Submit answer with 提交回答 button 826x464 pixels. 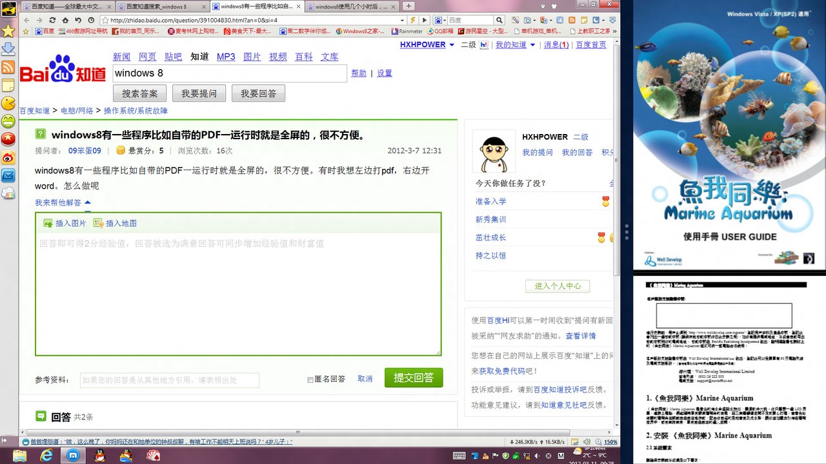(x=414, y=378)
